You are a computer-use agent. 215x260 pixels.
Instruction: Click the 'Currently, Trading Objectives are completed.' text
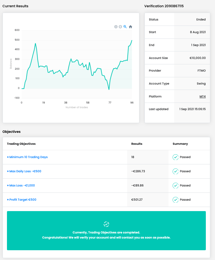[x=106, y=233]
